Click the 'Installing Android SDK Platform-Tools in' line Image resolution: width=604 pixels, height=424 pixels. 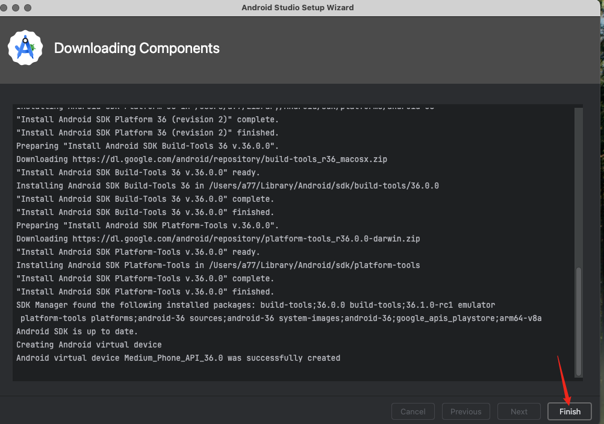coord(218,266)
